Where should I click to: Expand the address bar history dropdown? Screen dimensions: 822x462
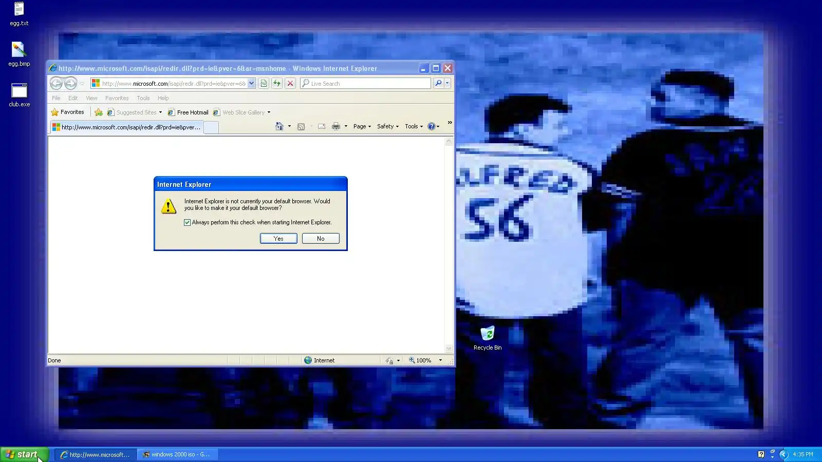point(251,83)
